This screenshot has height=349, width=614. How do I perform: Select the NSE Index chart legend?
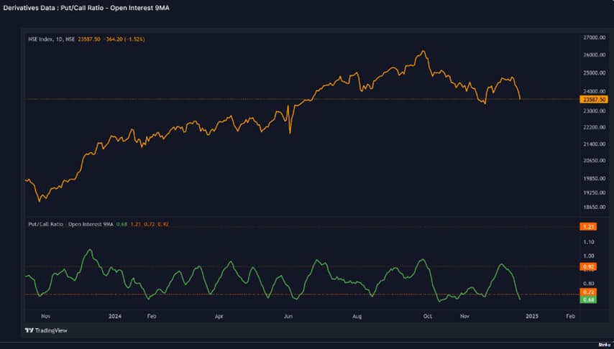(86, 39)
